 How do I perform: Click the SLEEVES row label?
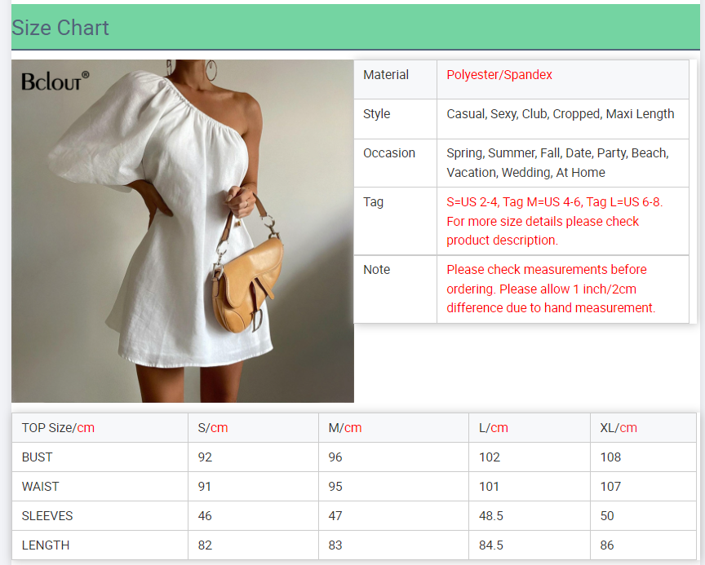(47, 516)
